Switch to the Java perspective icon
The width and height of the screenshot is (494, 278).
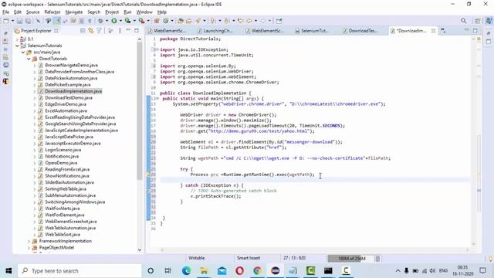coord(489,21)
